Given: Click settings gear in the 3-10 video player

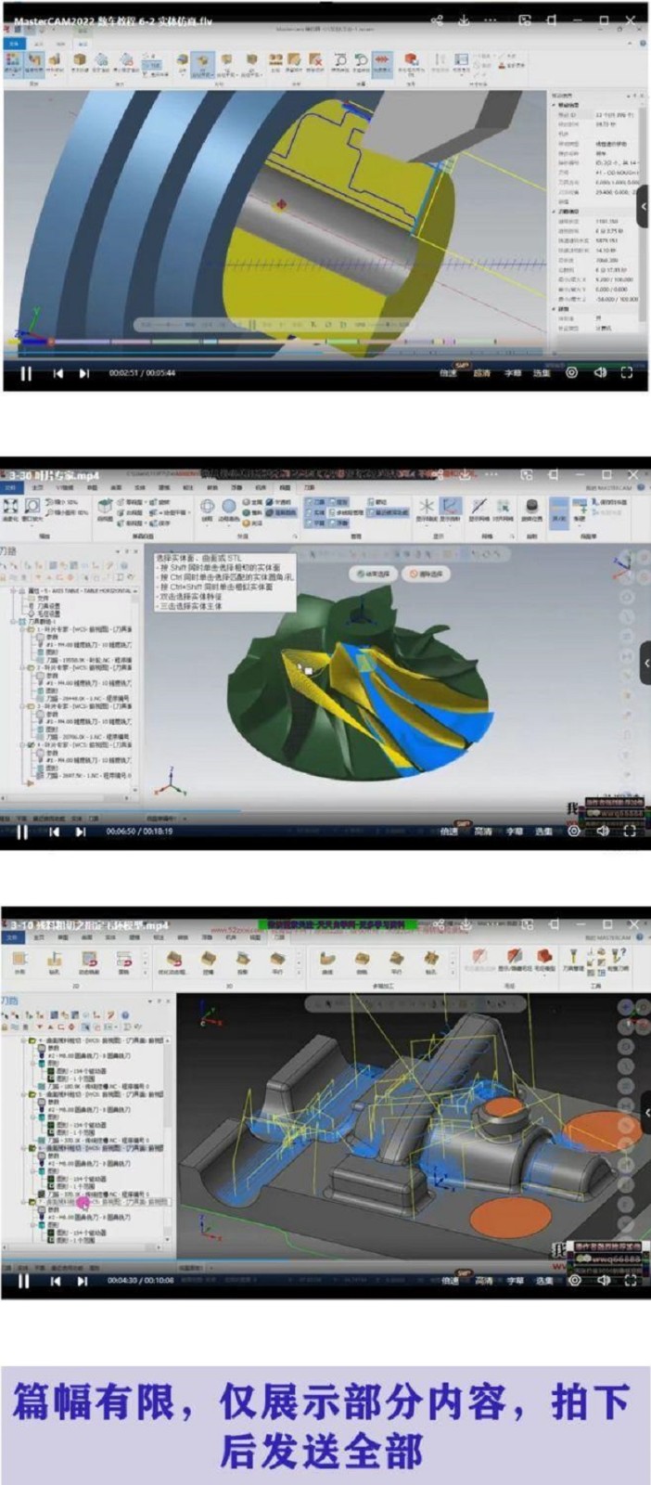Looking at the screenshot, I should [x=574, y=1280].
